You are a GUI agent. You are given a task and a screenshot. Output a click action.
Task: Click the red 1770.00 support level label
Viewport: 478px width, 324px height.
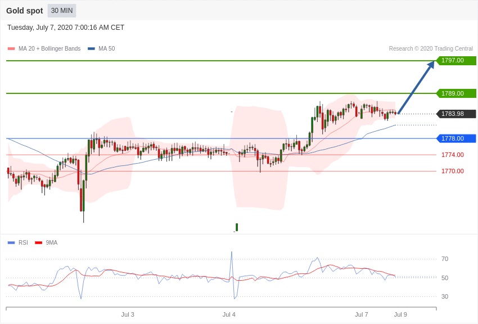452,171
